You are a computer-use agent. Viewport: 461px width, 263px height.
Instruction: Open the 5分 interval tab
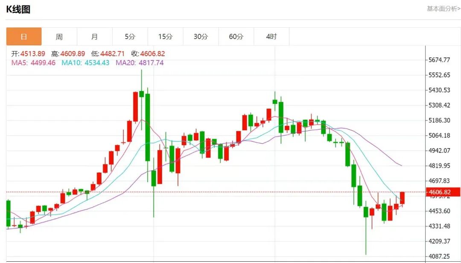click(130, 37)
